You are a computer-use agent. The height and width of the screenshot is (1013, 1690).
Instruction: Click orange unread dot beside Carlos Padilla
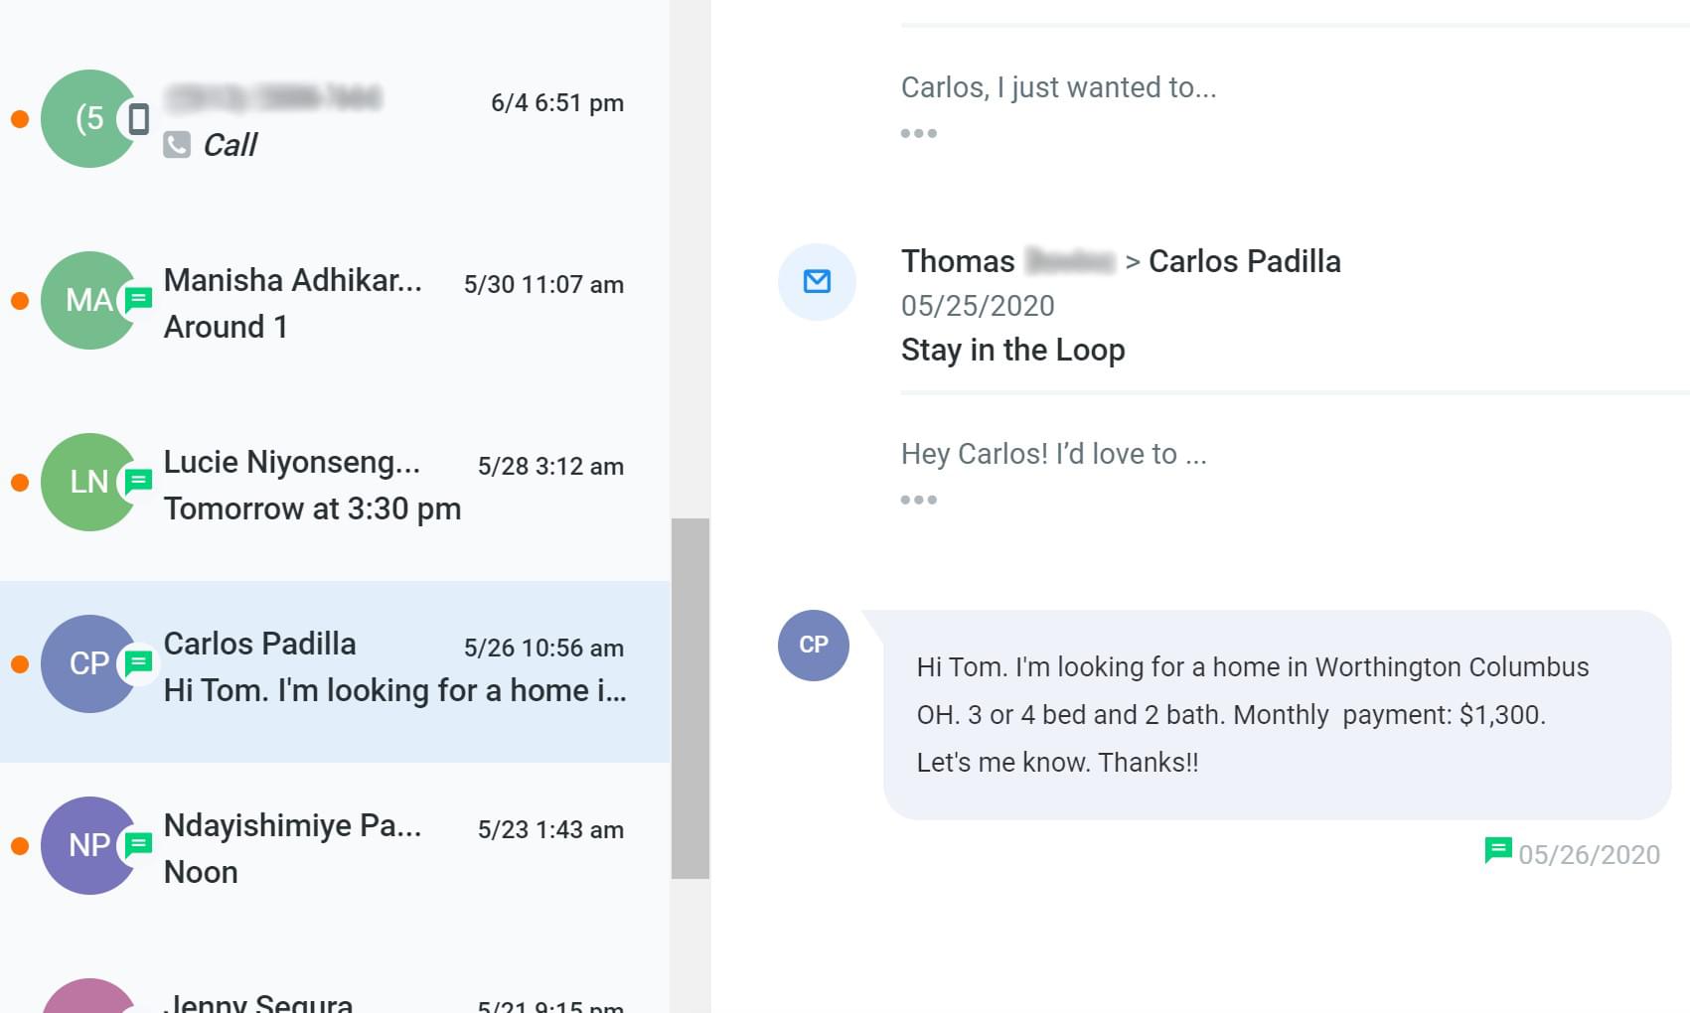coord(19,664)
